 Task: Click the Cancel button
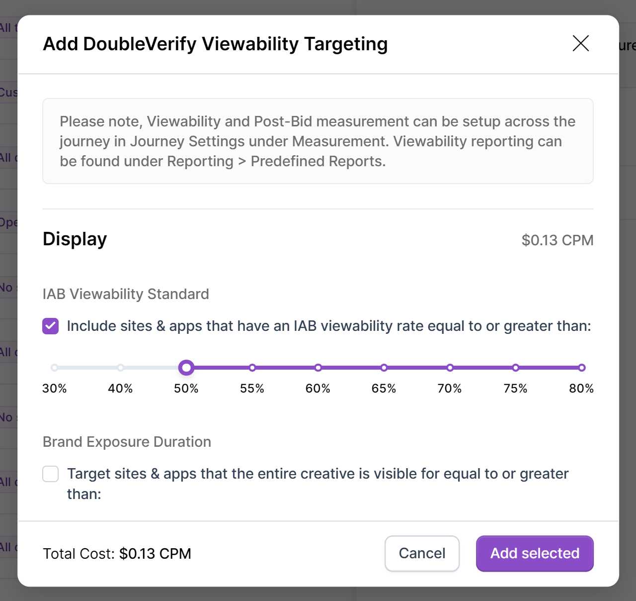pos(422,553)
